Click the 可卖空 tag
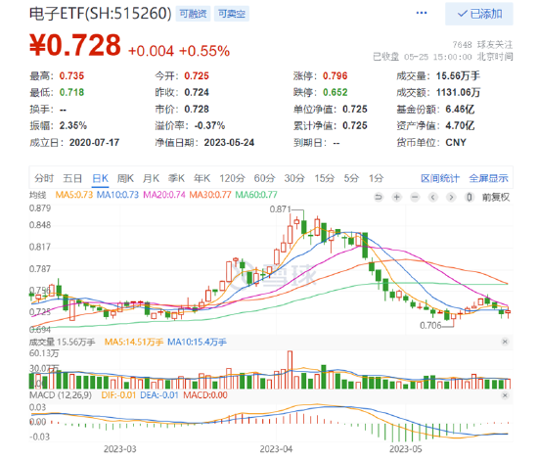Image resolution: width=538 pixels, height=460 pixels. [x=232, y=14]
